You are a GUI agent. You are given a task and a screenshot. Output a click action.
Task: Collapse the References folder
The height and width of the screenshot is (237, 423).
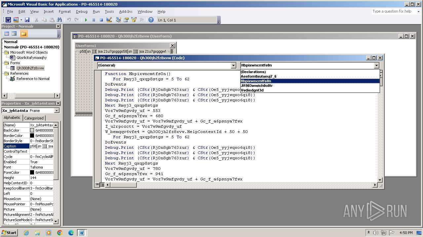[x=6, y=73]
